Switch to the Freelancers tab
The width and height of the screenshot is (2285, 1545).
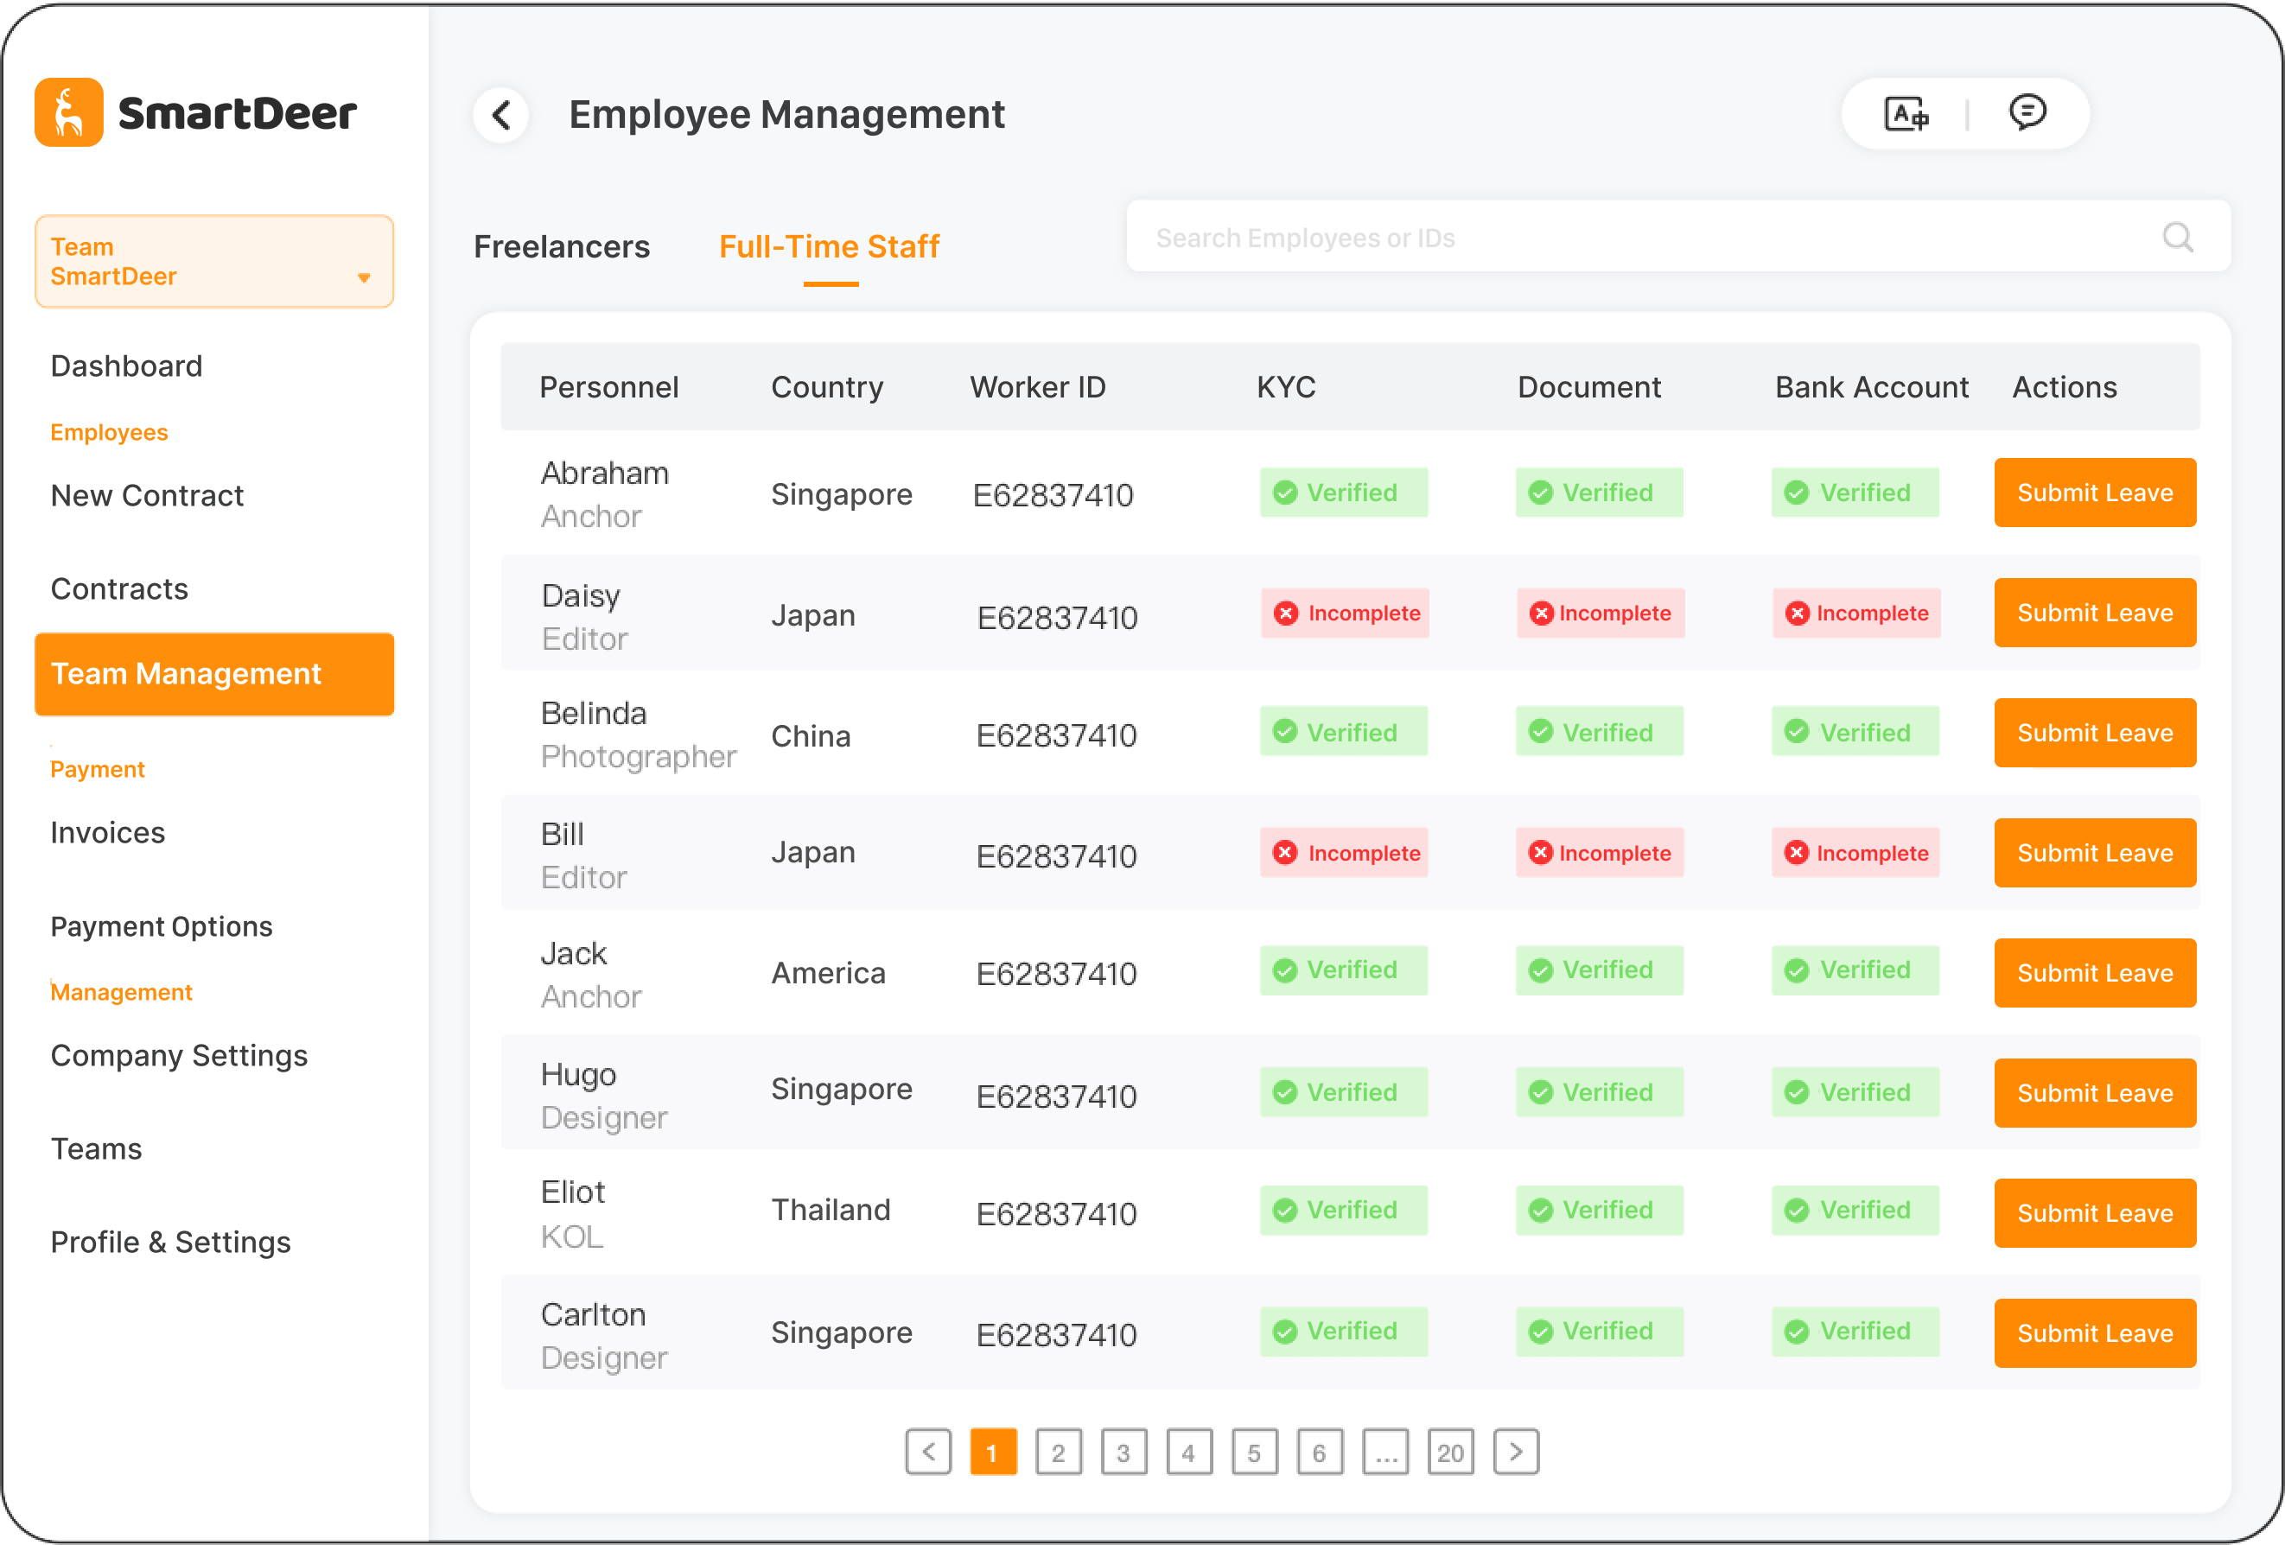coord(562,246)
